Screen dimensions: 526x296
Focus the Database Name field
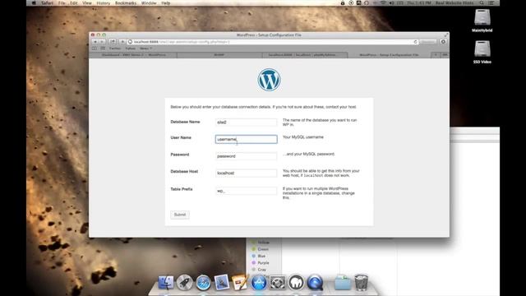tap(247, 123)
